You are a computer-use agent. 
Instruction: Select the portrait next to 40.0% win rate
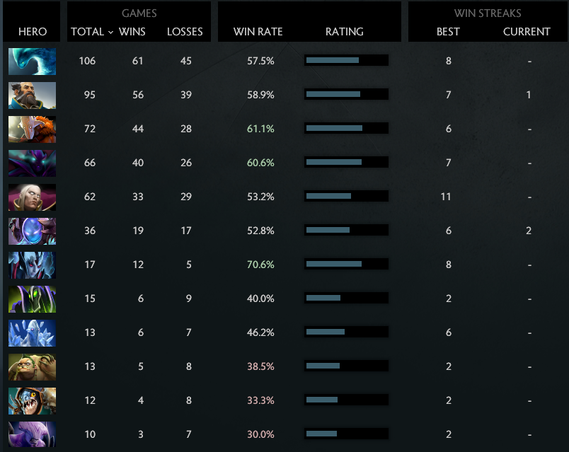coord(32,299)
